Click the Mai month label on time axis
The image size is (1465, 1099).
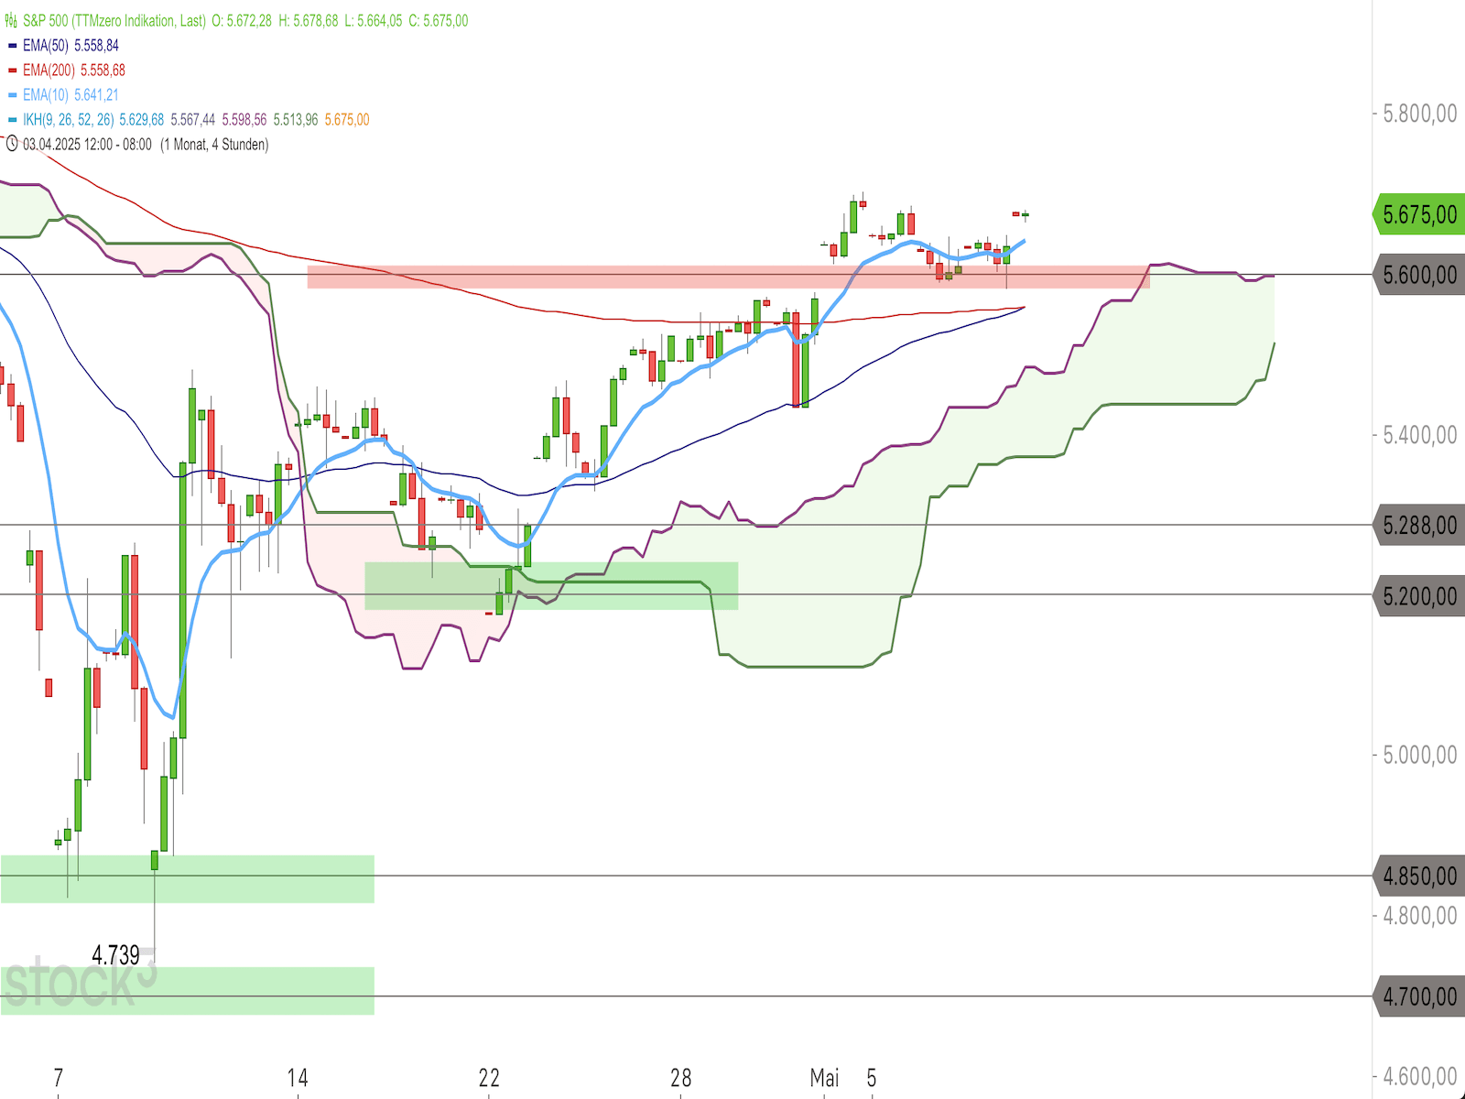[825, 1078]
